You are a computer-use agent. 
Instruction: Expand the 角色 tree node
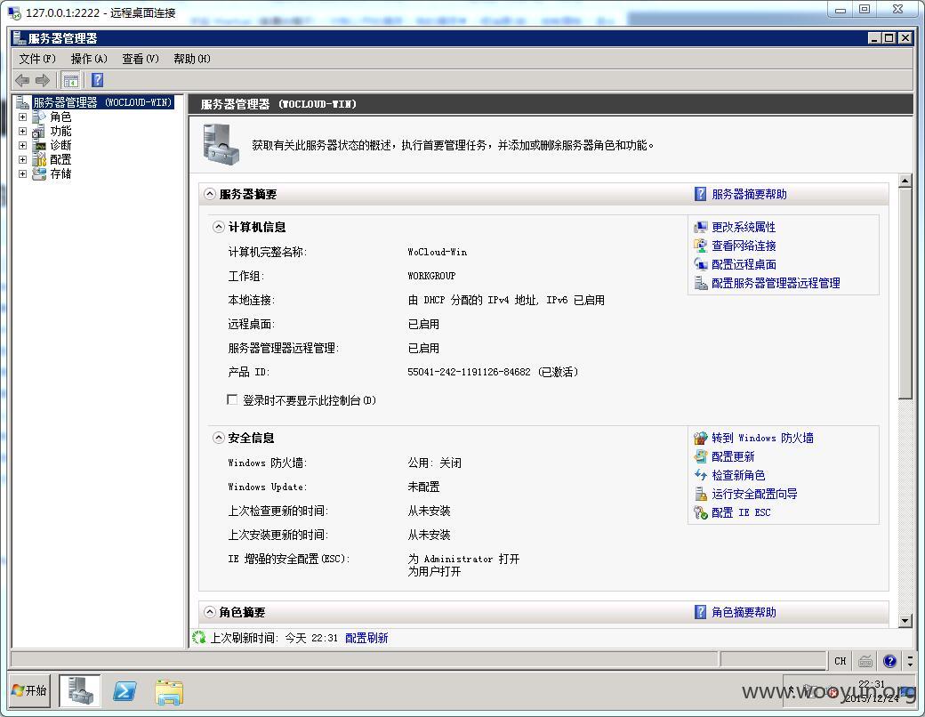[x=22, y=117]
